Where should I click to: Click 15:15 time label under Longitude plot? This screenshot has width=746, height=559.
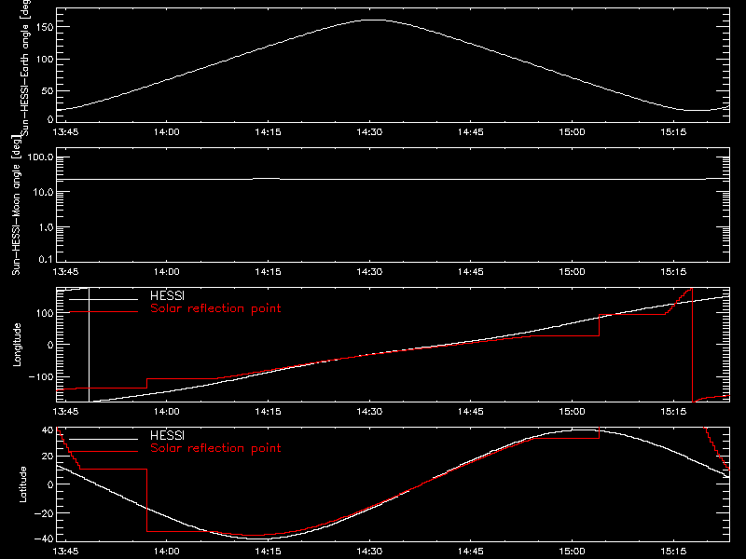coord(673,412)
